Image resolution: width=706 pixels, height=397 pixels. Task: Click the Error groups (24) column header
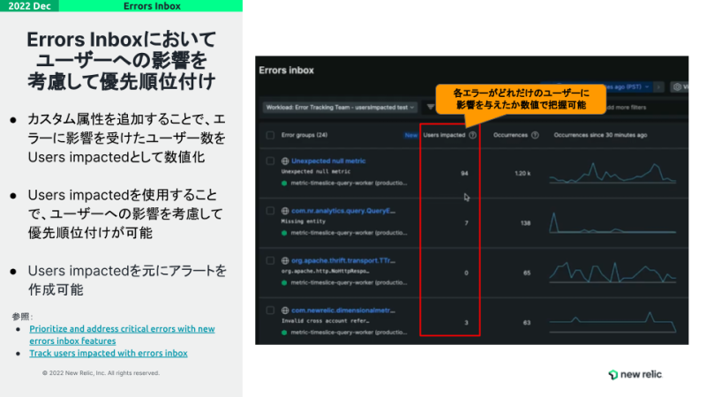click(x=304, y=135)
